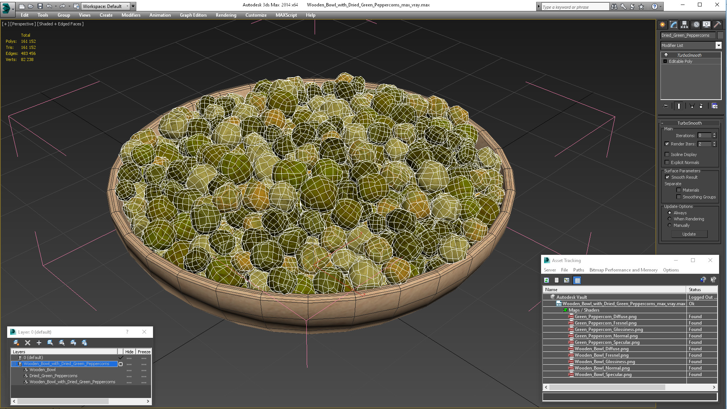Collapse the Wooden_Bowl_with_Dried_Green_Peppercorns layer
The width and height of the screenshot is (727, 409).
(14, 364)
